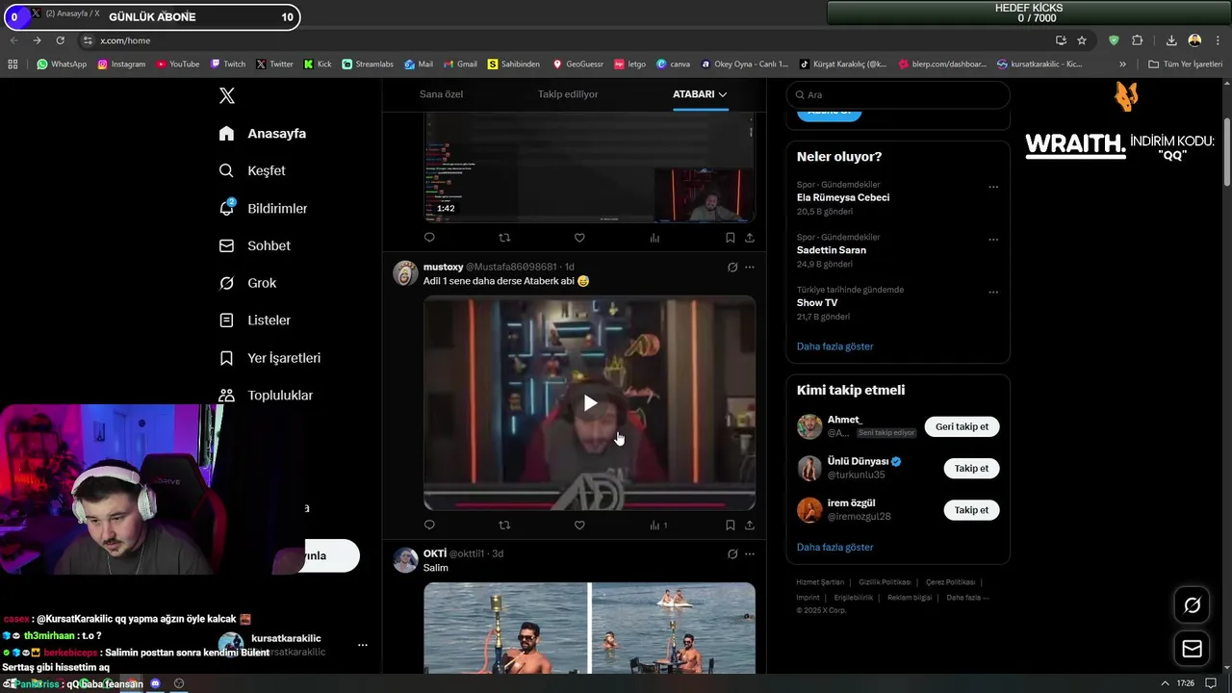The width and height of the screenshot is (1232, 693).
Task: Repost the mustoxy post
Action: (x=504, y=526)
